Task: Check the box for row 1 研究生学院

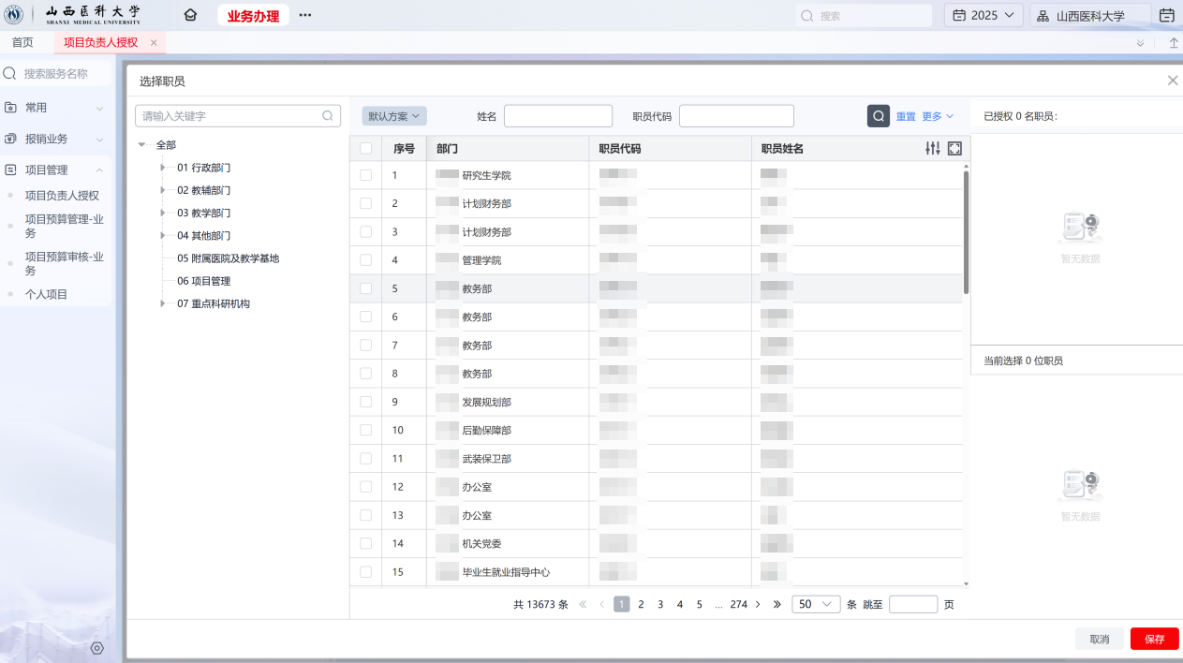Action: click(x=365, y=175)
